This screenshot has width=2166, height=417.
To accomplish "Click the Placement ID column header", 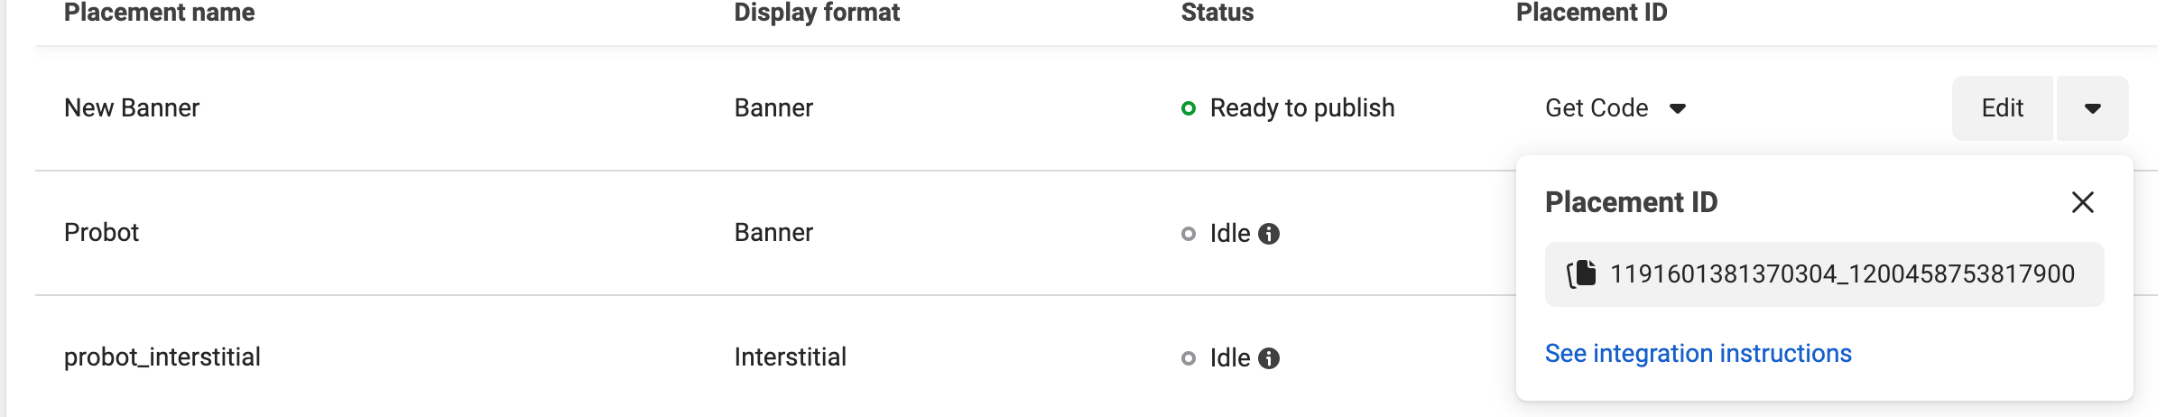I will pos(1591,13).
